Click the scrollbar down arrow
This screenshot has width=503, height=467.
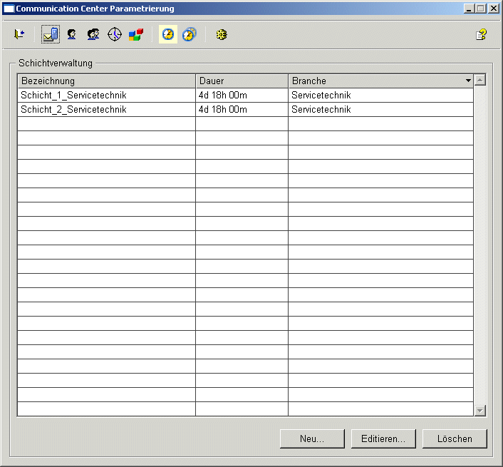pyautogui.click(x=480, y=411)
